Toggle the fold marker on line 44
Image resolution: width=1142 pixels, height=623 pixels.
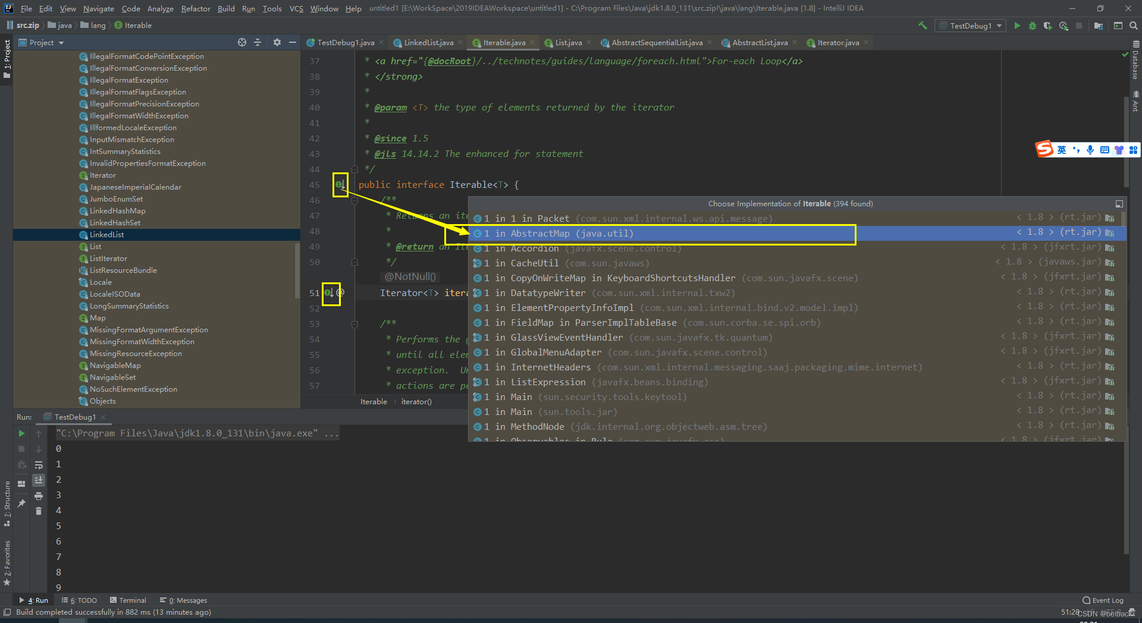coord(354,169)
